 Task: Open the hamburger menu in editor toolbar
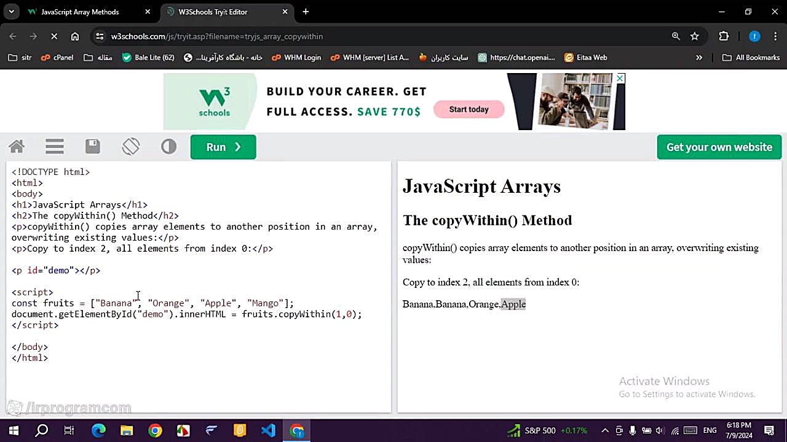(55, 147)
